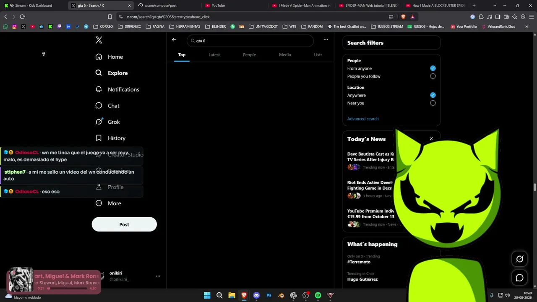Click the browser address bar URL
This screenshot has width=537, height=302.
tap(168, 17)
